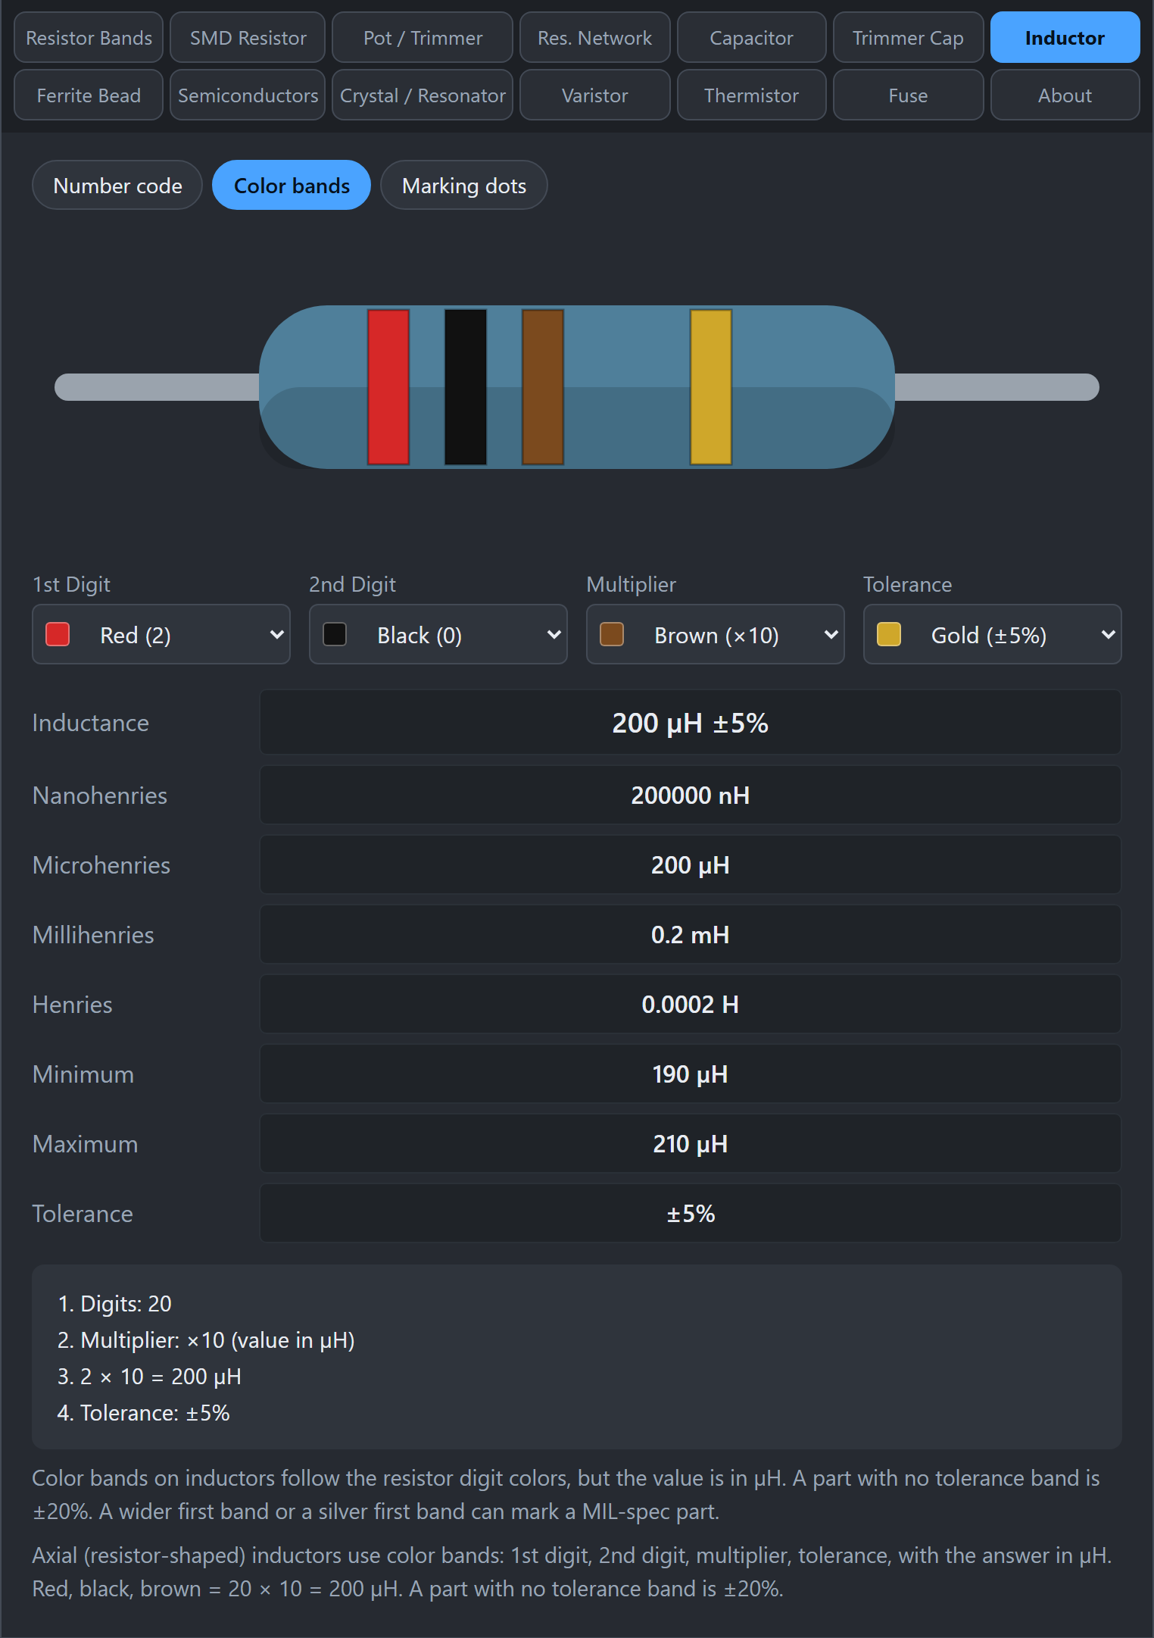Click the gold tolerance band on inductor

click(711, 386)
